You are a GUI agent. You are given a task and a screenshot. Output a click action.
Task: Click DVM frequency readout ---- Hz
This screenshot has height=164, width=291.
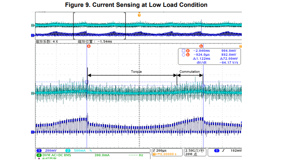click(x=136, y=155)
